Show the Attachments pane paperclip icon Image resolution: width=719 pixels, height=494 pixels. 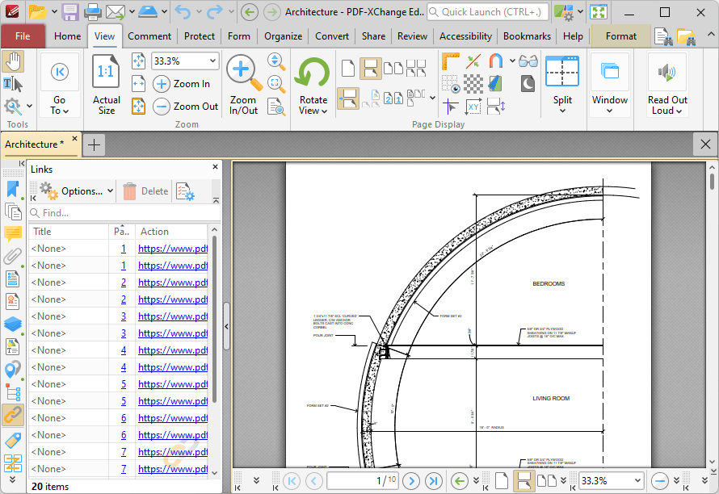point(12,257)
